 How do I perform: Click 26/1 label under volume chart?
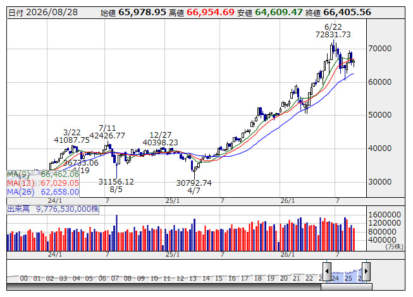(288, 255)
